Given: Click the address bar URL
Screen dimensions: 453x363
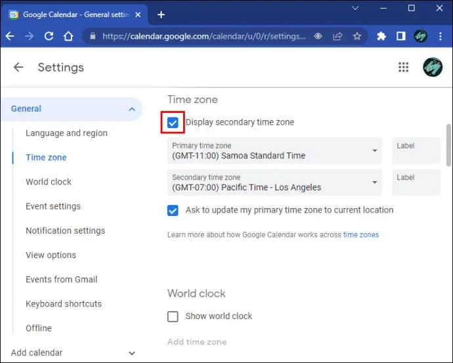Looking at the screenshot, I should click(204, 36).
